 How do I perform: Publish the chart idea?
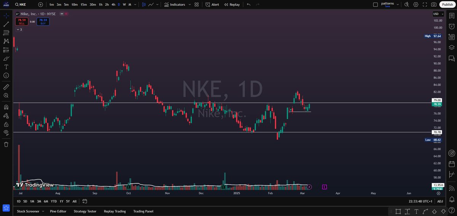coord(447,5)
